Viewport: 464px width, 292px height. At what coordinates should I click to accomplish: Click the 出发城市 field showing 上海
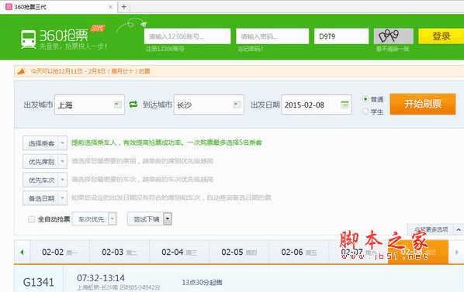click(89, 105)
